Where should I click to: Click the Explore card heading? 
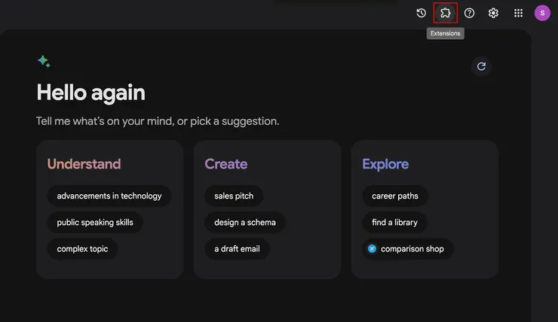tap(385, 164)
